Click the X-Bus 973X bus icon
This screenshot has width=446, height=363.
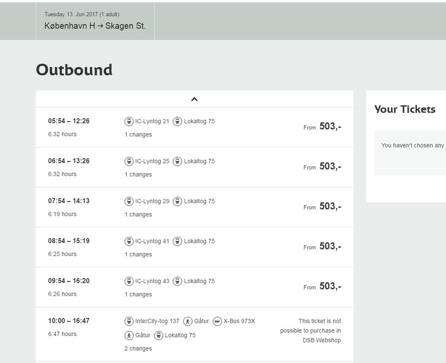pos(217,321)
